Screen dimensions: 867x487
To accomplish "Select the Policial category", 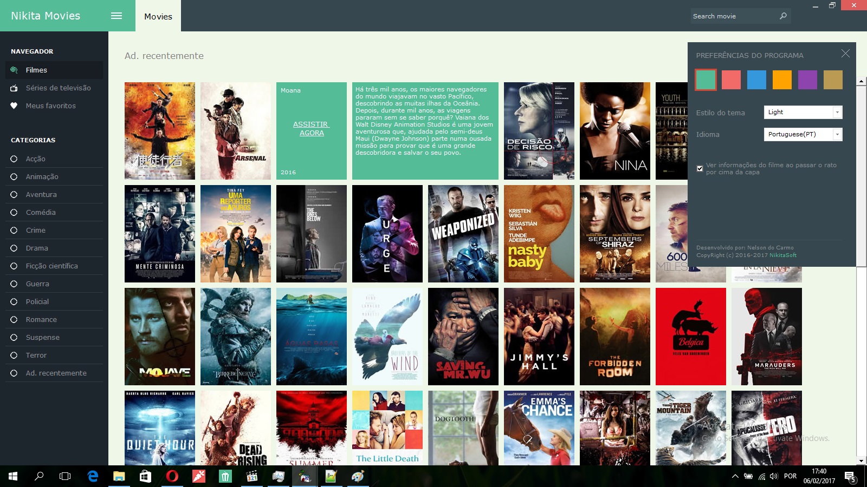I will point(54,301).
